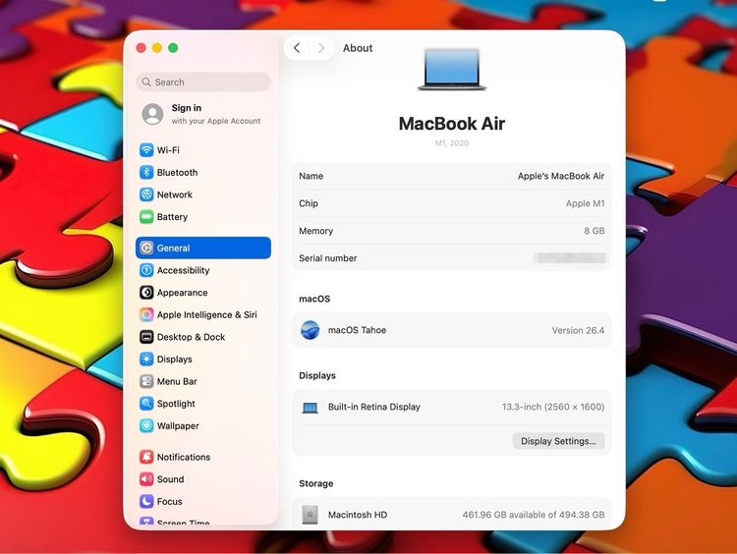The image size is (737, 554).
Task: Click the Focus moon icon
Action: pyautogui.click(x=146, y=501)
